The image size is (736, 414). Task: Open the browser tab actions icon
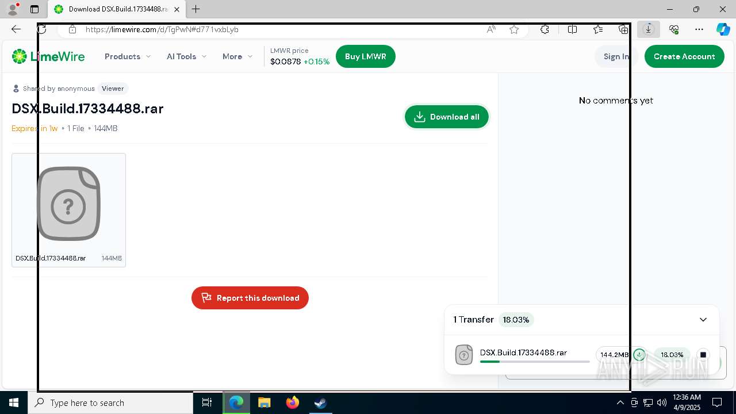(x=34, y=9)
